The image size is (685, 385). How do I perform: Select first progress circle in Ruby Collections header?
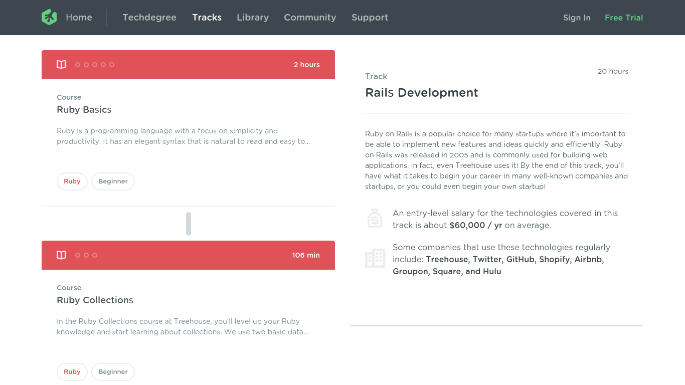click(78, 255)
